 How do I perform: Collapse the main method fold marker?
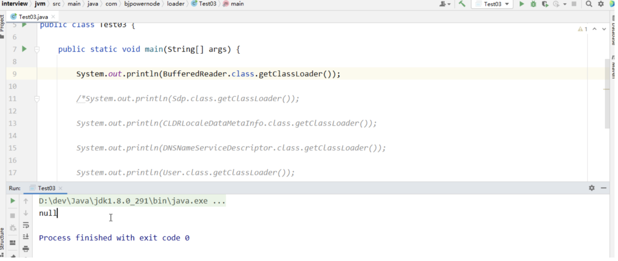[x=37, y=49]
